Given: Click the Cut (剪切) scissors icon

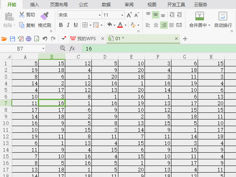Looking at the screenshot, I should click(x=22, y=15).
